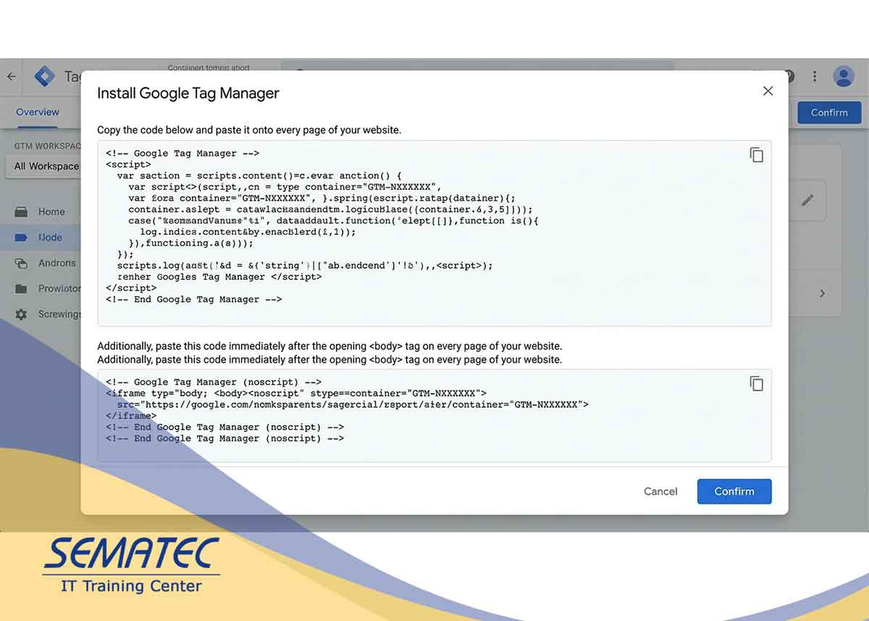
Task: Click the "</iframe>" closing line
Action: click(x=131, y=416)
